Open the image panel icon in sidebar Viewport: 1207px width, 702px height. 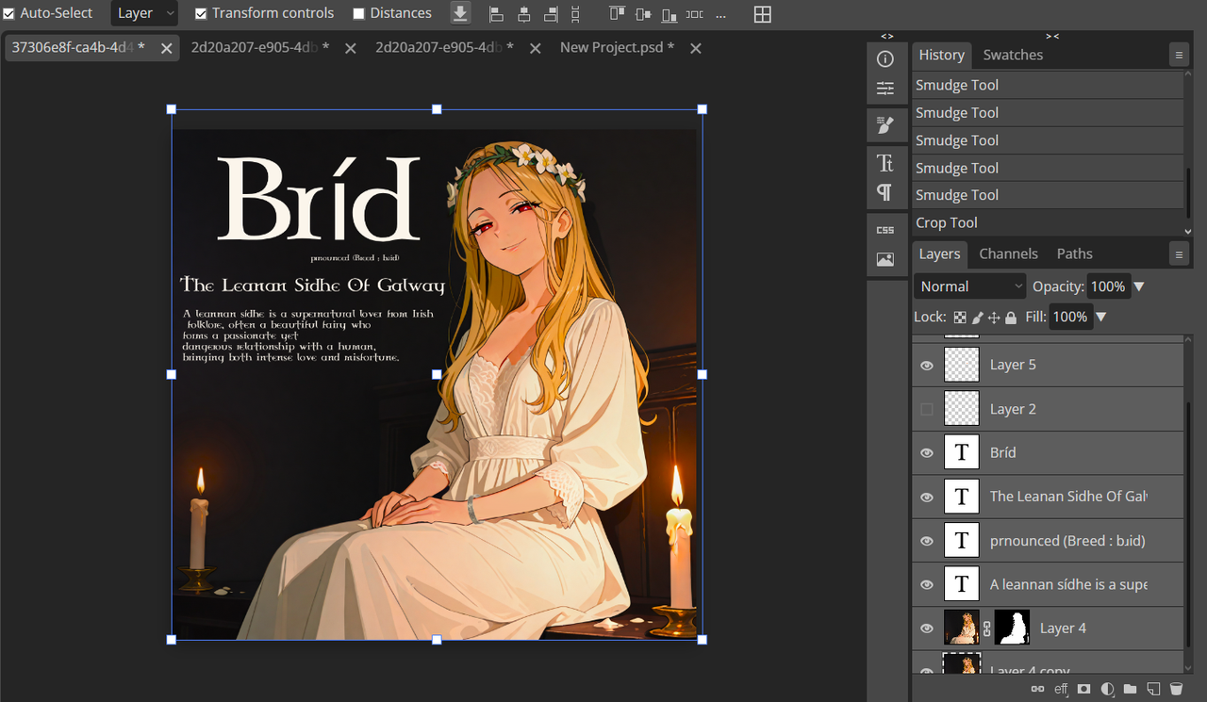(x=885, y=260)
